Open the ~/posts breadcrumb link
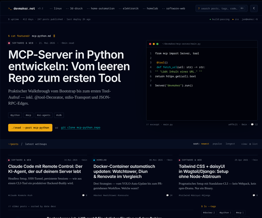This screenshot has width=262, height=218. pos(13,144)
